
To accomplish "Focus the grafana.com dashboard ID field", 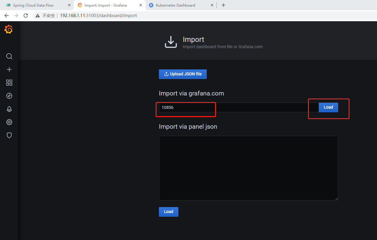I will (x=239, y=107).
